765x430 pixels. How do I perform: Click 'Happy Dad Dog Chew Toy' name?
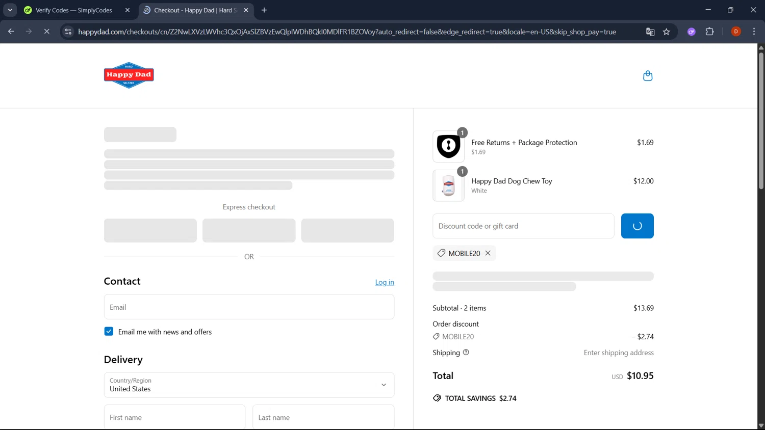(x=512, y=181)
